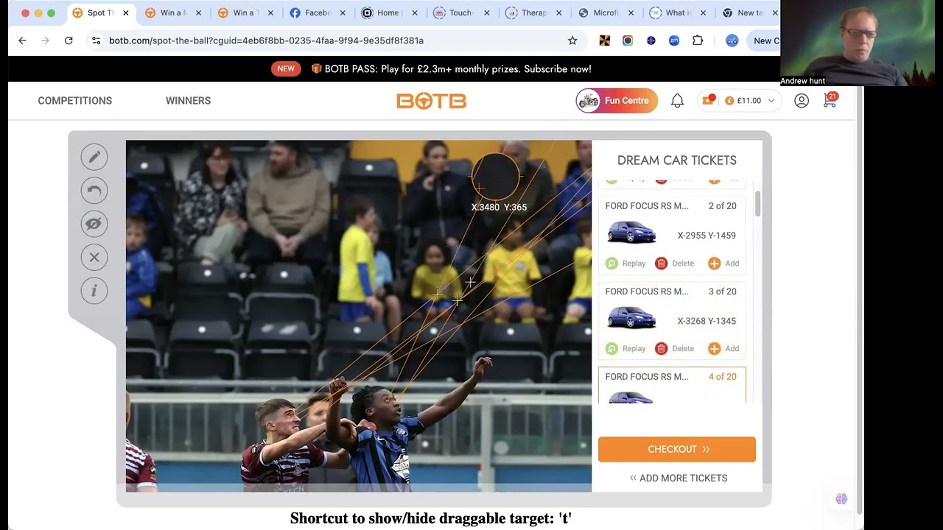943x530 pixels.
Task: Open the shopping cart with 21 badge
Action: coord(830,101)
